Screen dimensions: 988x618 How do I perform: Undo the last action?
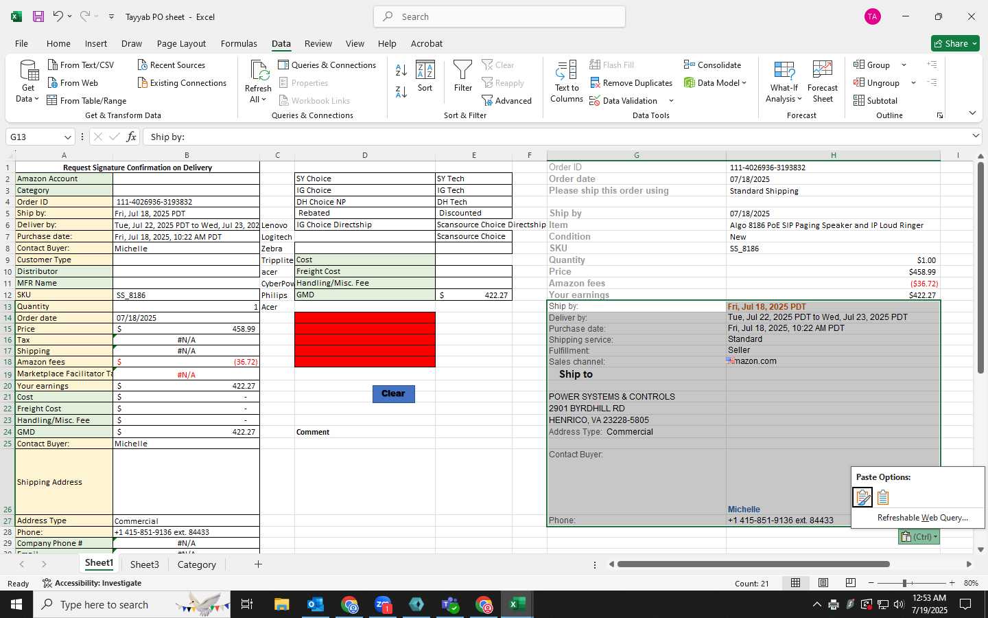[x=58, y=16]
